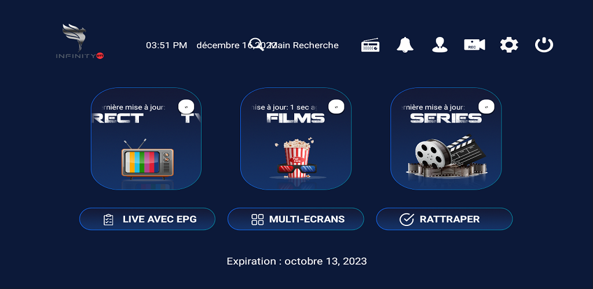Click the Expiration date text
The height and width of the screenshot is (289, 593).
[297, 261]
